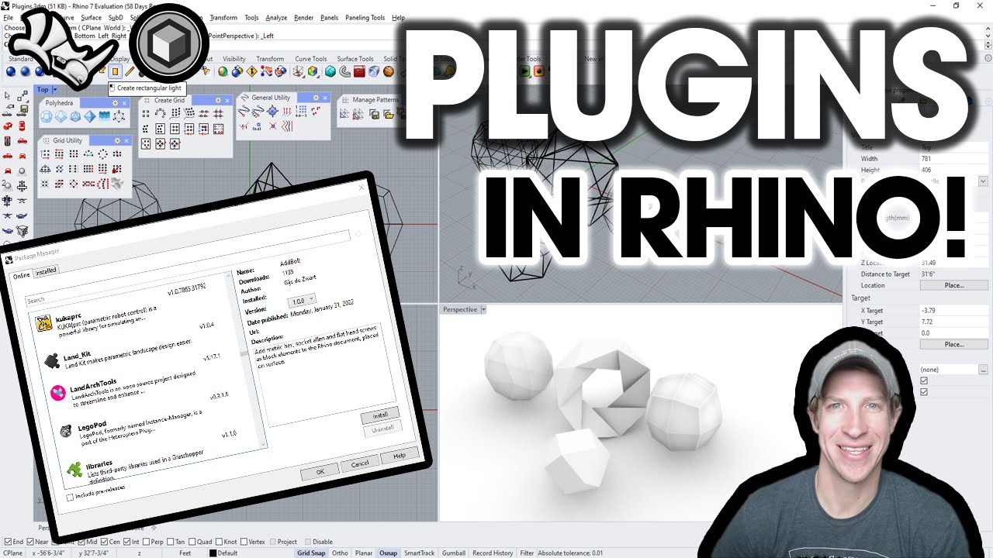Screen dimensions: 993x558
Task: Open the Analyze menu
Action: coord(276,17)
